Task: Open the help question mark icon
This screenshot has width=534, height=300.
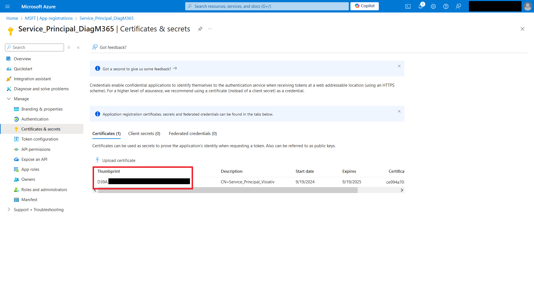Action: (x=446, y=6)
